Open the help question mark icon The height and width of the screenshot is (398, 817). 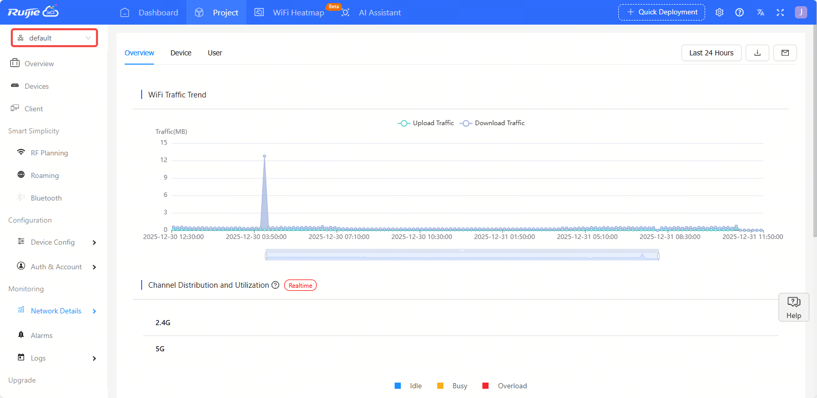pos(740,12)
